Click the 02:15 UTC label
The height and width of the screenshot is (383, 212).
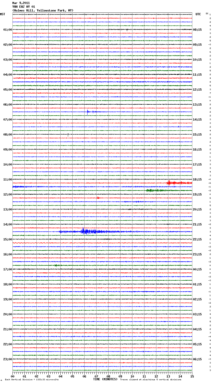(x=197, y=299)
